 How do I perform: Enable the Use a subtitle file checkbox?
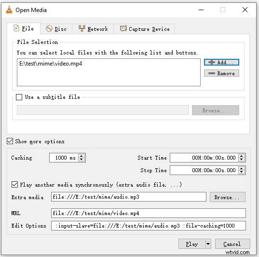19,97
